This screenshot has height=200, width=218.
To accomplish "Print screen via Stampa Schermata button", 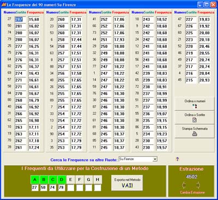I will [x=195, y=131].
